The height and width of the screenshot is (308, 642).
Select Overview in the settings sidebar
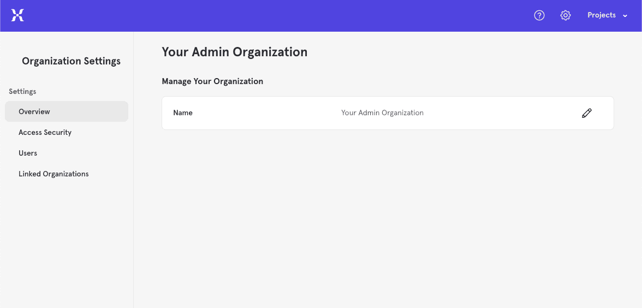(34, 111)
